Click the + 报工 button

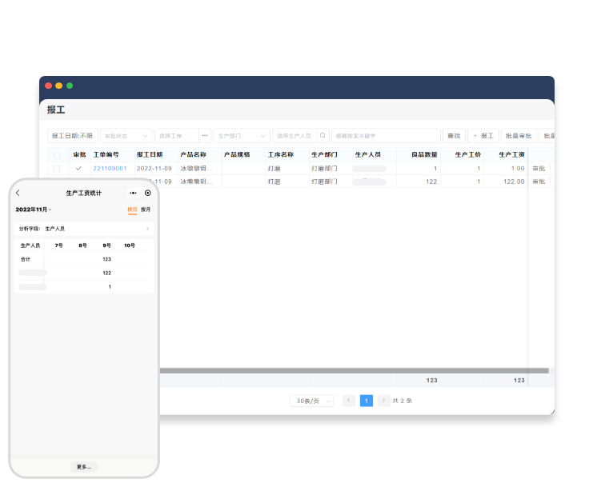coord(483,136)
